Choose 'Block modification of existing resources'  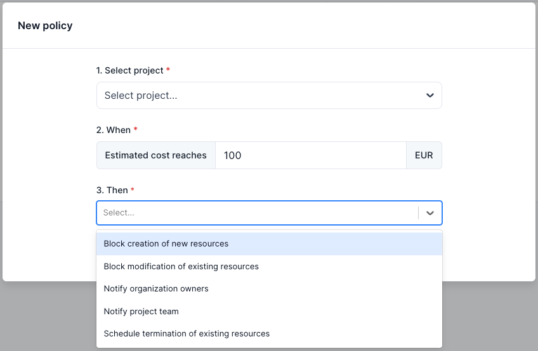[181, 266]
